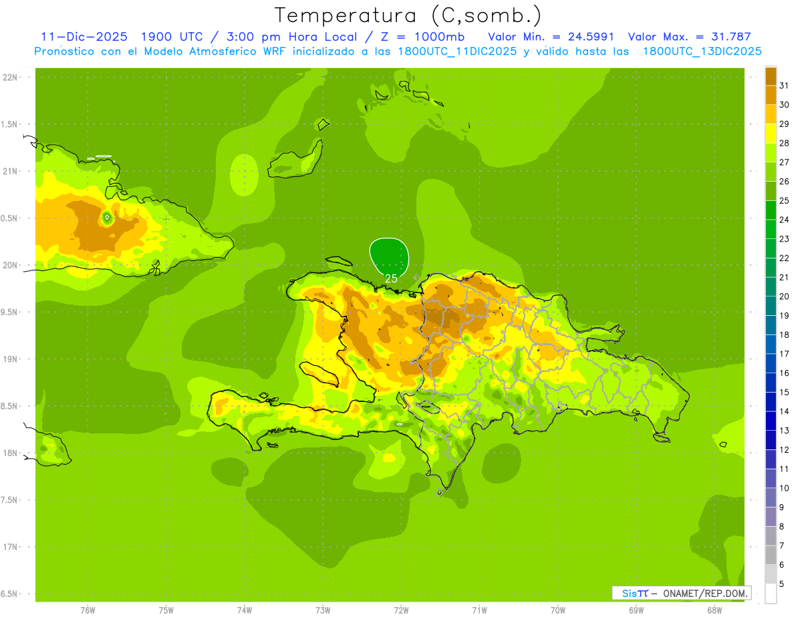Click the '21N' latitude axis label

click(x=9, y=171)
